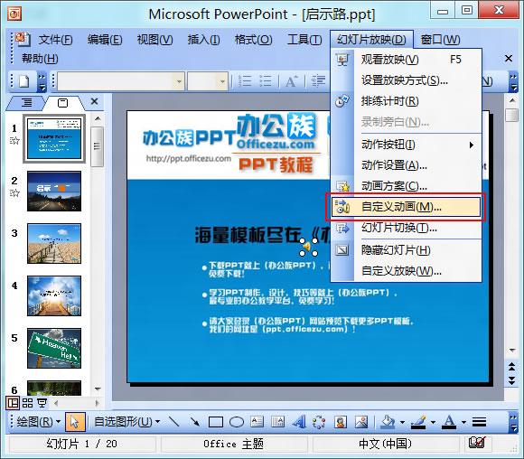Screen dimensions: 524x459
Task: Choose 自定义动画(M)... menu item
Action: (x=406, y=207)
